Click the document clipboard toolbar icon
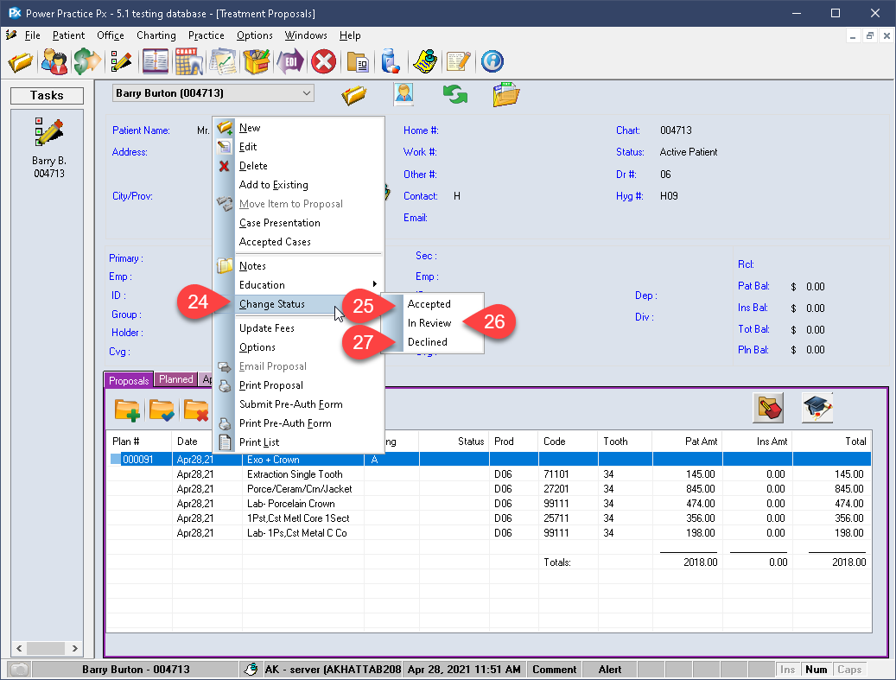 click(359, 61)
